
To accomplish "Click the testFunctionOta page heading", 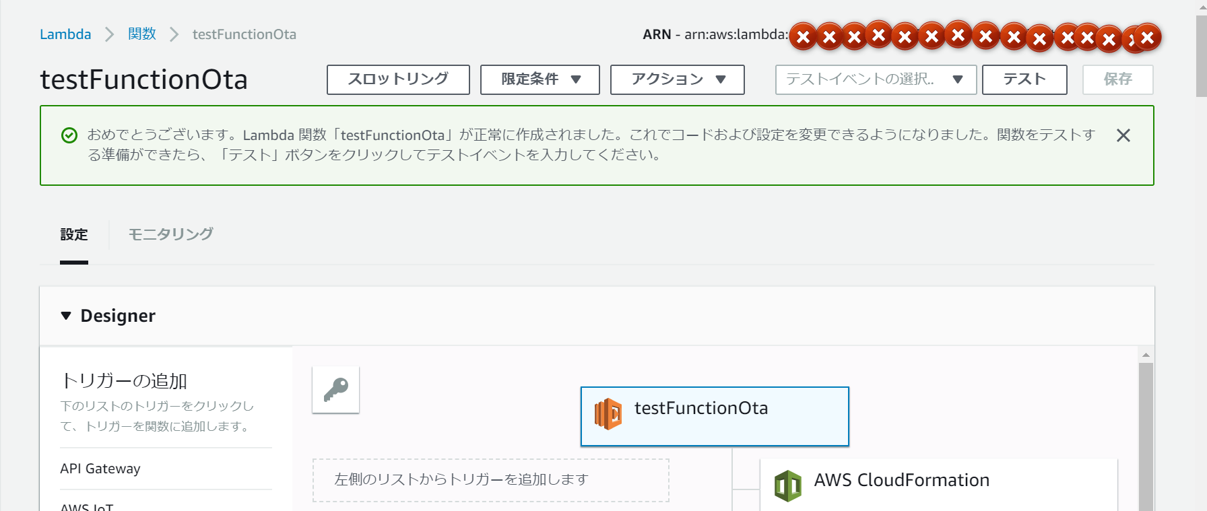I will (144, 79).
